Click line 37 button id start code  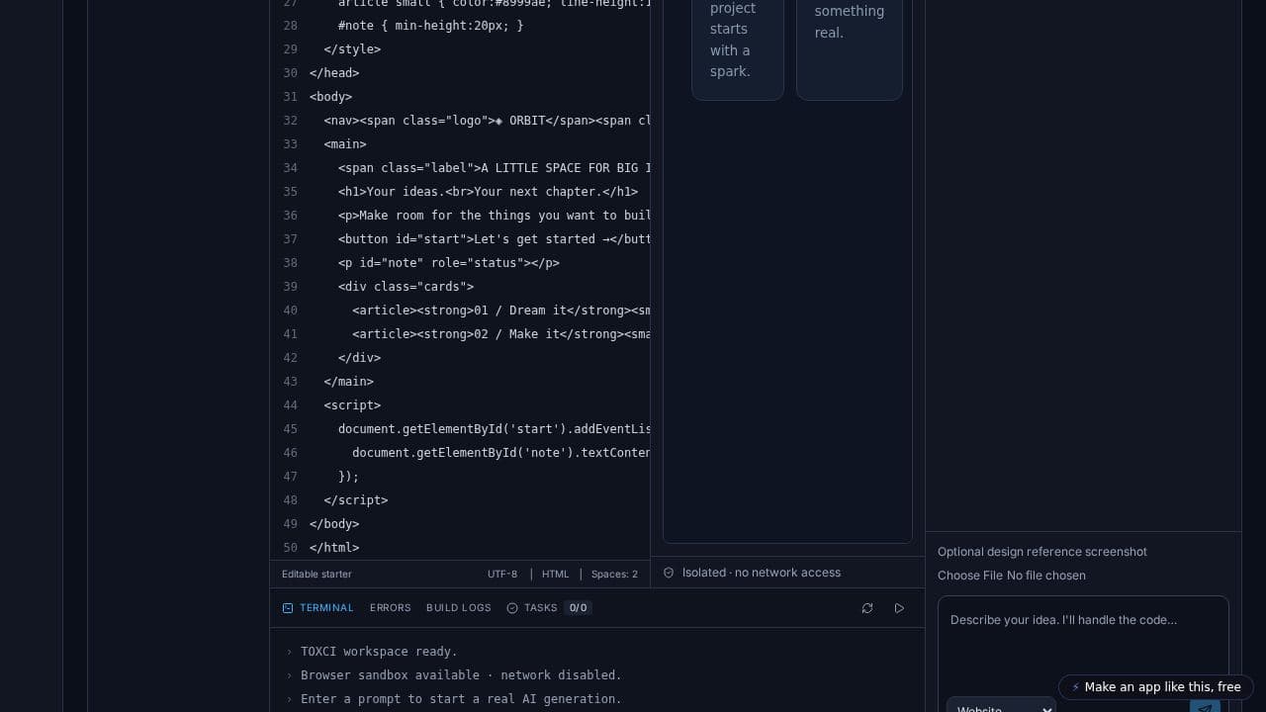(494, 239)
